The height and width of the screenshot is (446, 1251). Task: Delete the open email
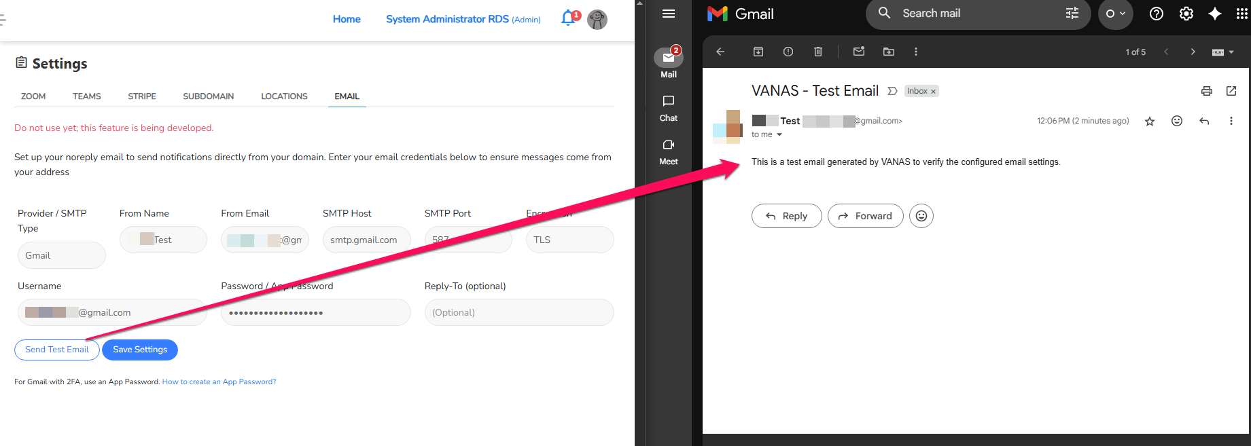(x=818, y=52)
